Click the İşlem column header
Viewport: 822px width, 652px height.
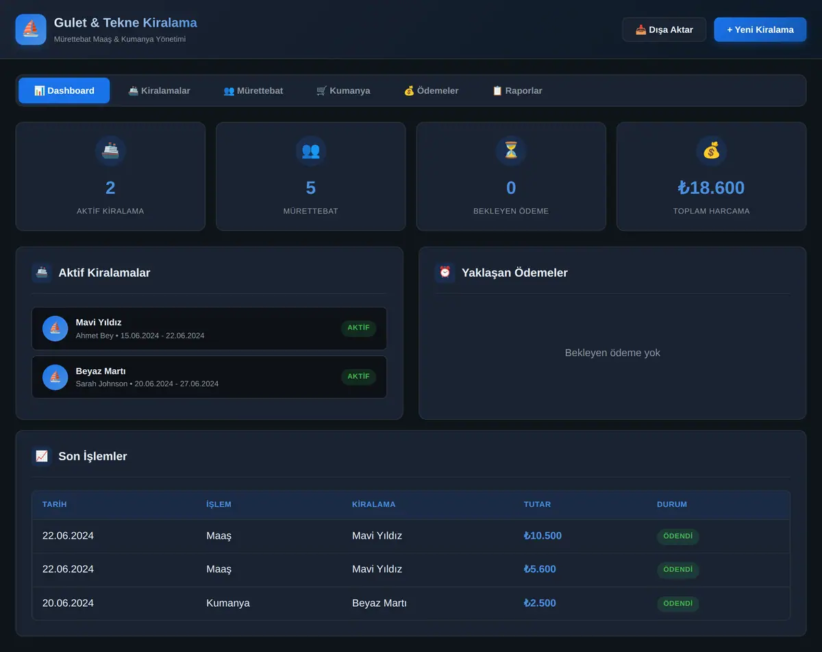(x=219, y=505)
